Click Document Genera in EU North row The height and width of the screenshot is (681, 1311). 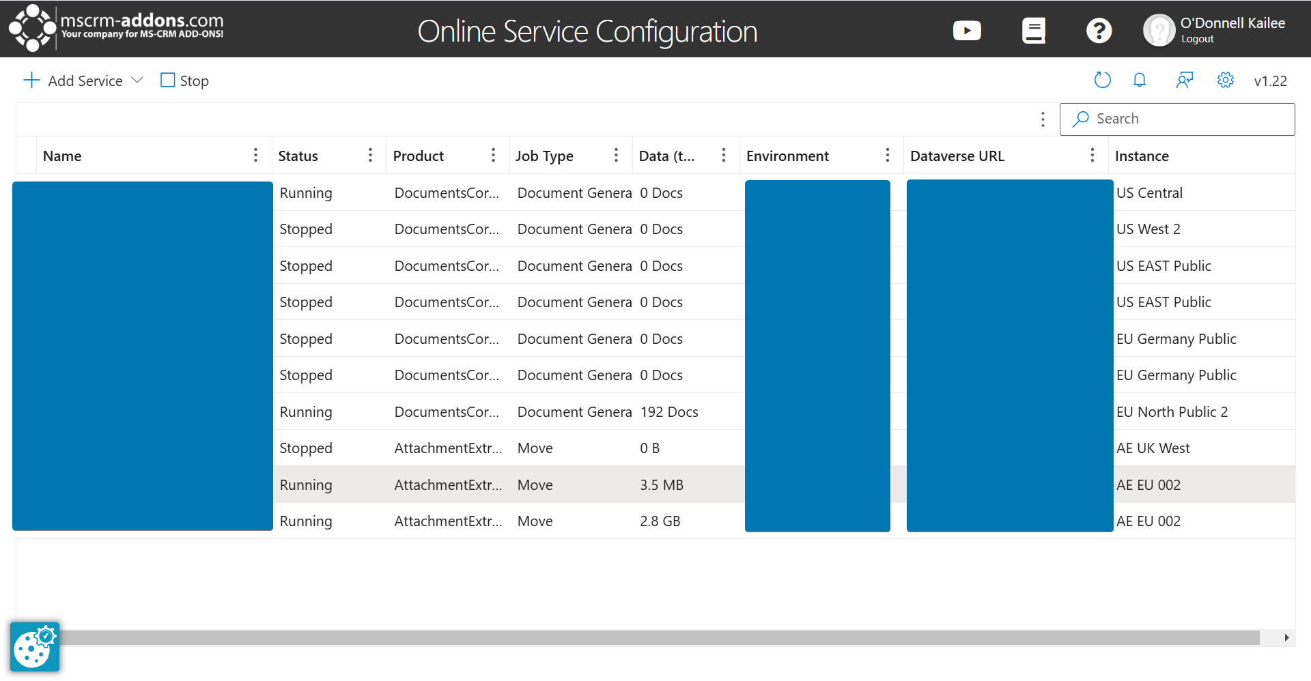point(574,412)
